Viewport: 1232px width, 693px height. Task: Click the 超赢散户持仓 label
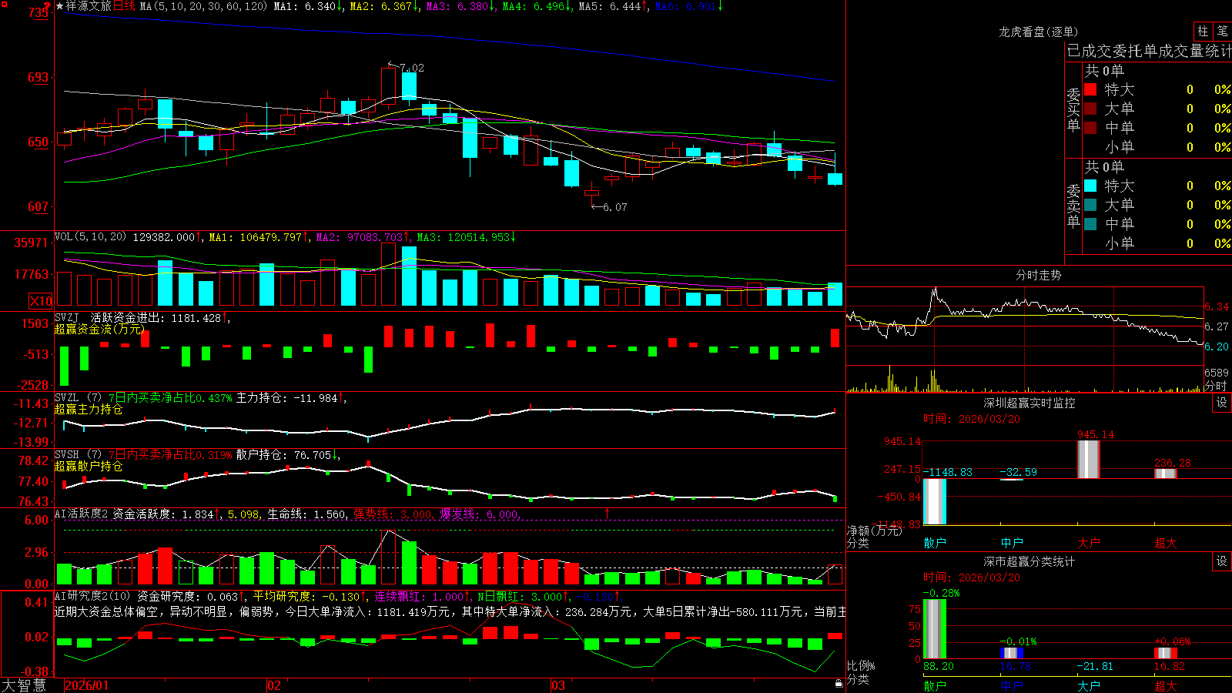(x=89, y=466)
